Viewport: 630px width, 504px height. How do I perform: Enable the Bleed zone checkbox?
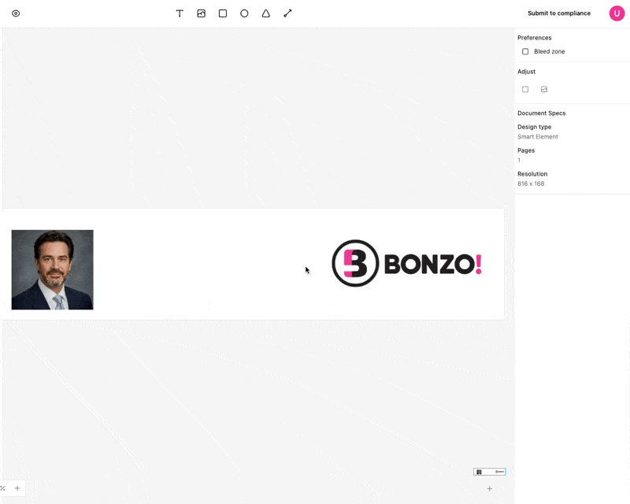tap(525, 51)
